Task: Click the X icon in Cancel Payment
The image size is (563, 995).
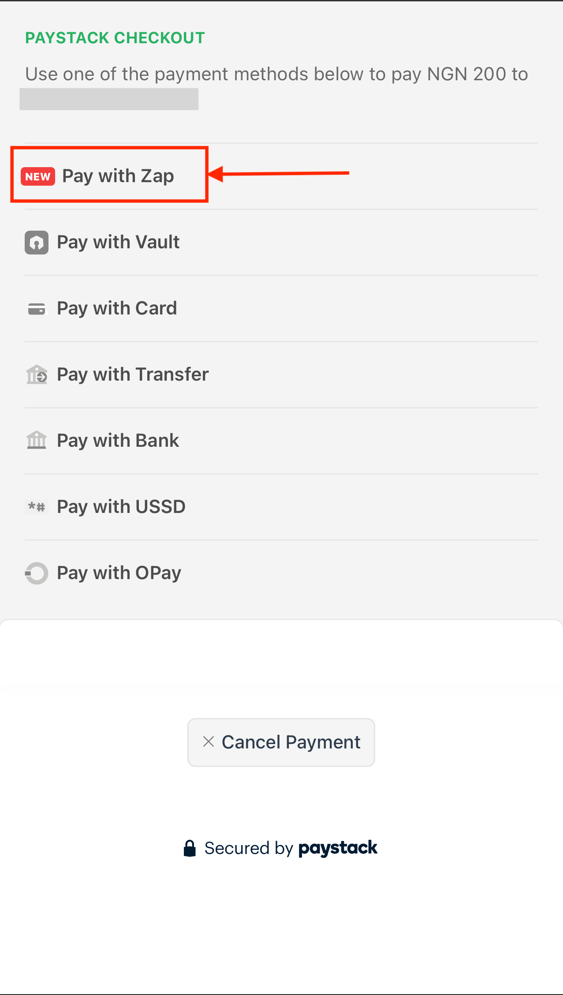Action: point(209,742)
